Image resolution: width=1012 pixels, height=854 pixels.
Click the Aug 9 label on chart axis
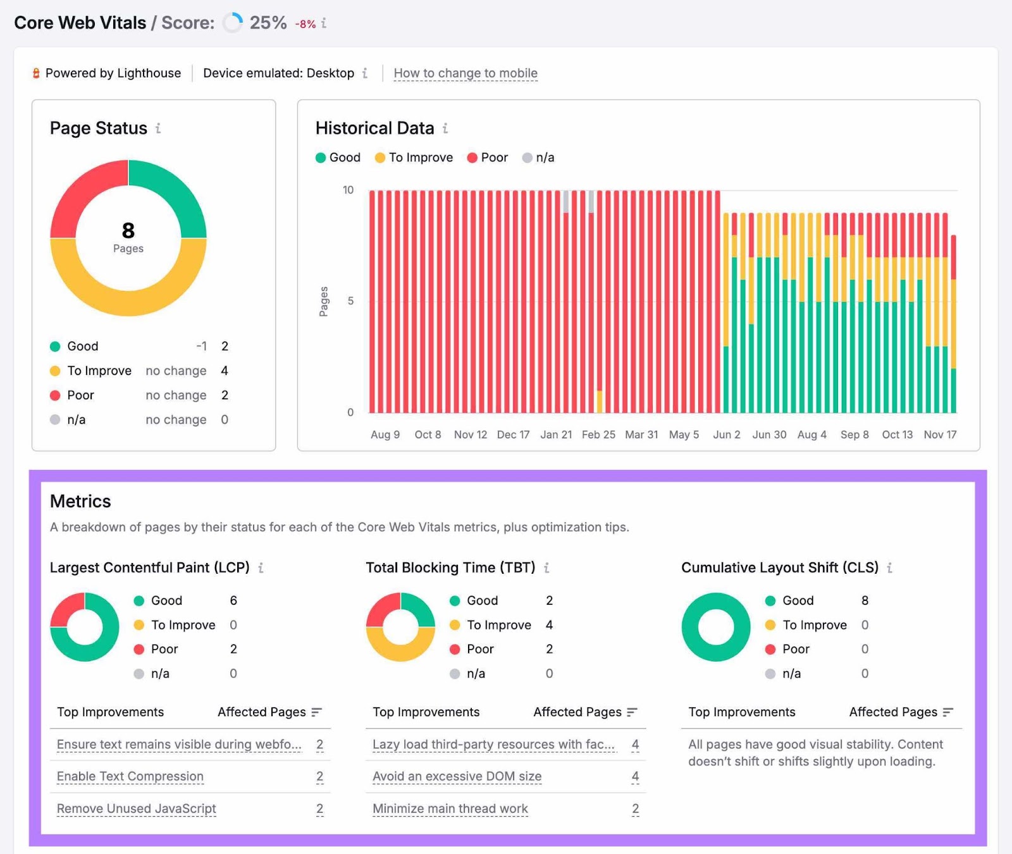pos(385,435)
